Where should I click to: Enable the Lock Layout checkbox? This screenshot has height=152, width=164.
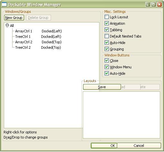107,17
